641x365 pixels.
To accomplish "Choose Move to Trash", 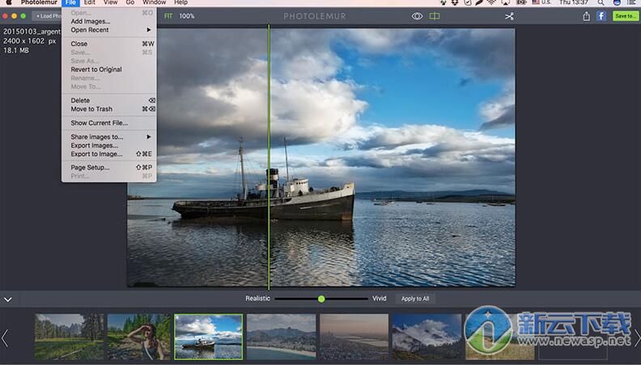I will pyautogui.click(x=108, y=109).
